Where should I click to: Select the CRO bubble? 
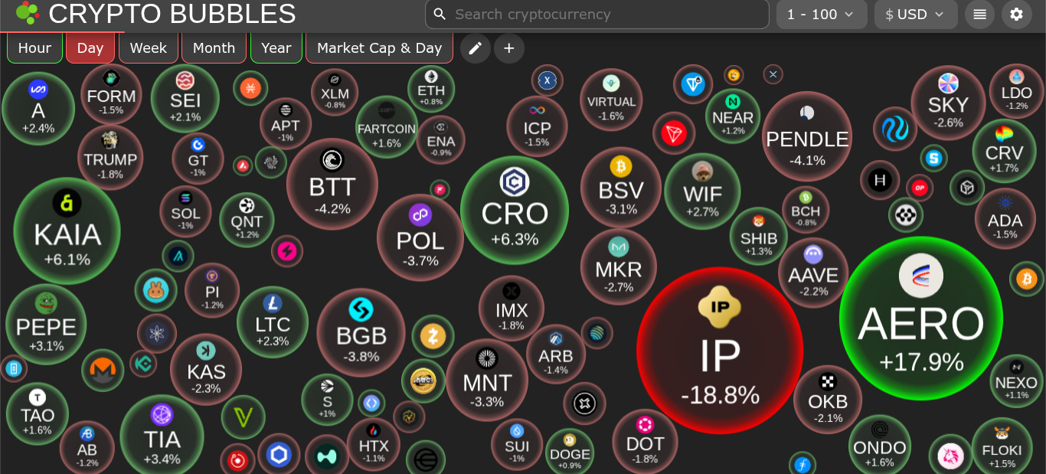[515, 210]
